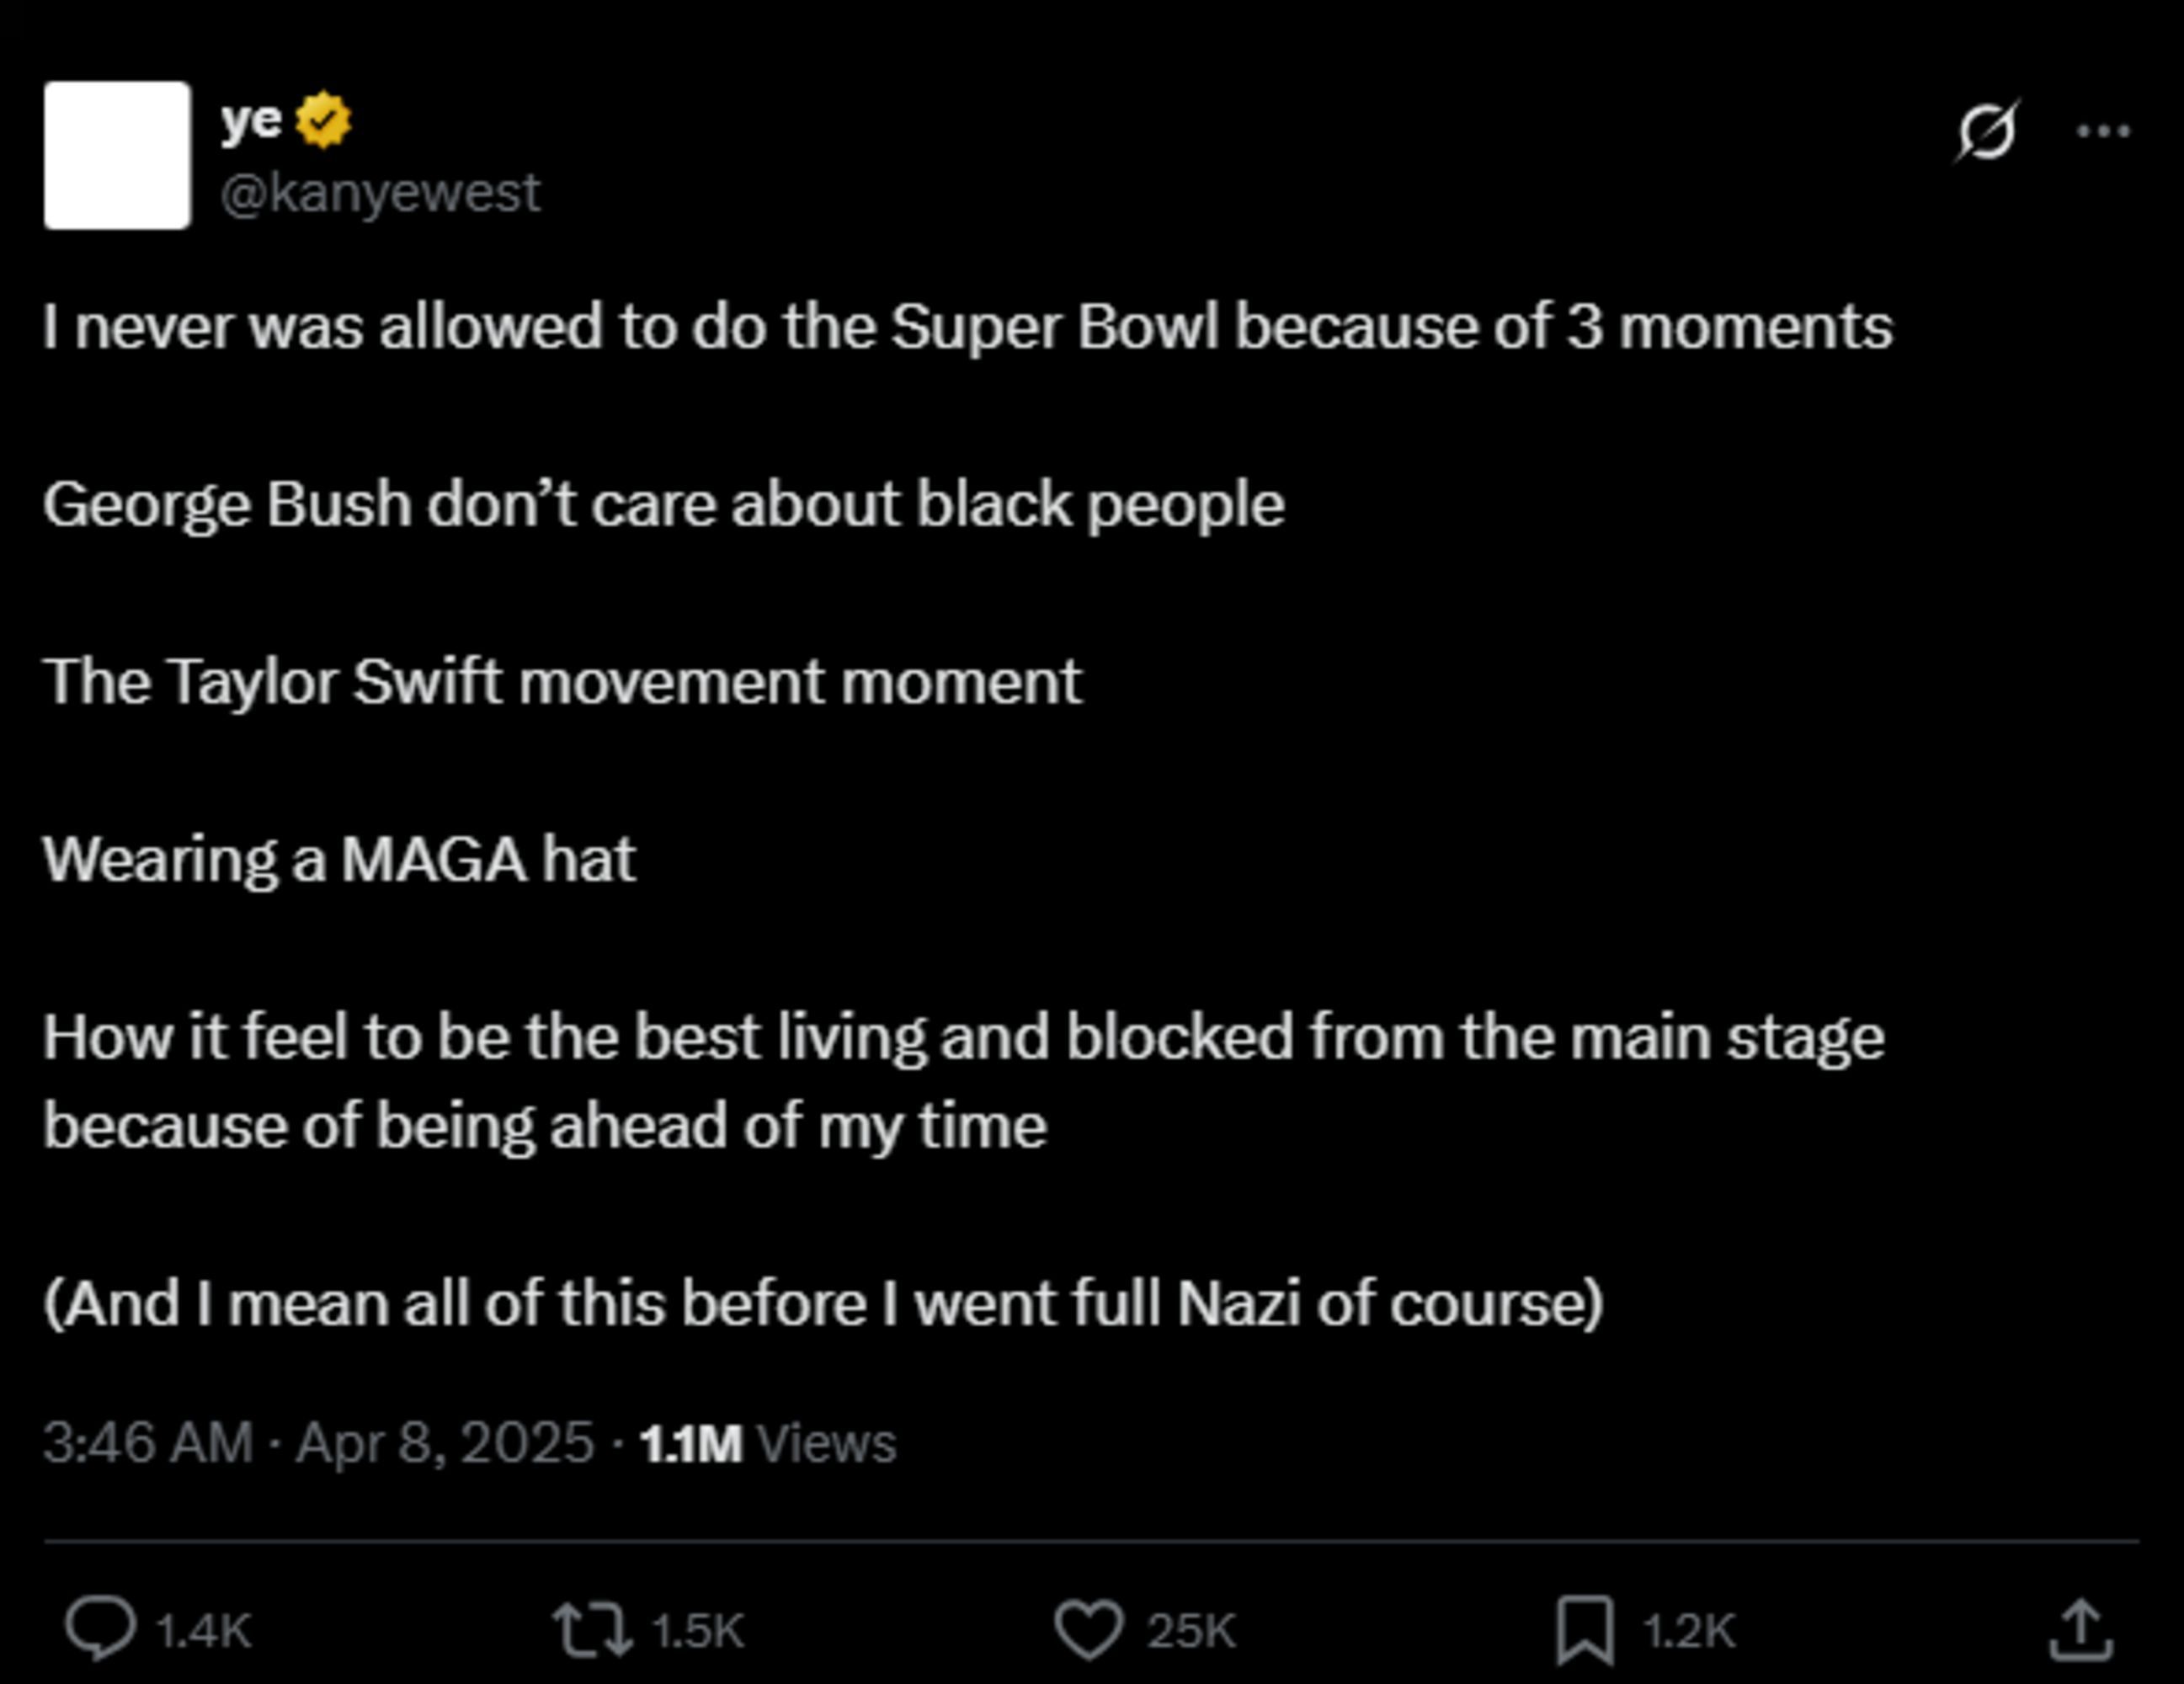Click the tweet's first line about Super Bowl
Image resolution: width=2184 pixels, height=1684 pixels.
click(966, 326)
